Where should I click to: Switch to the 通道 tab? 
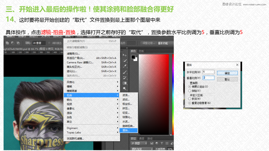[141, 138]
